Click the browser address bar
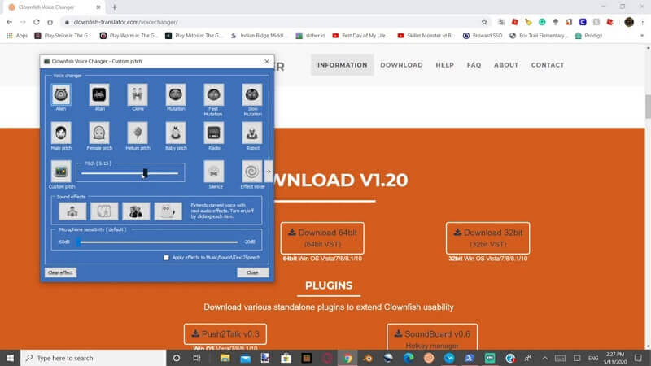Screen dimensions: 651x366 click(x=270, y=22)
